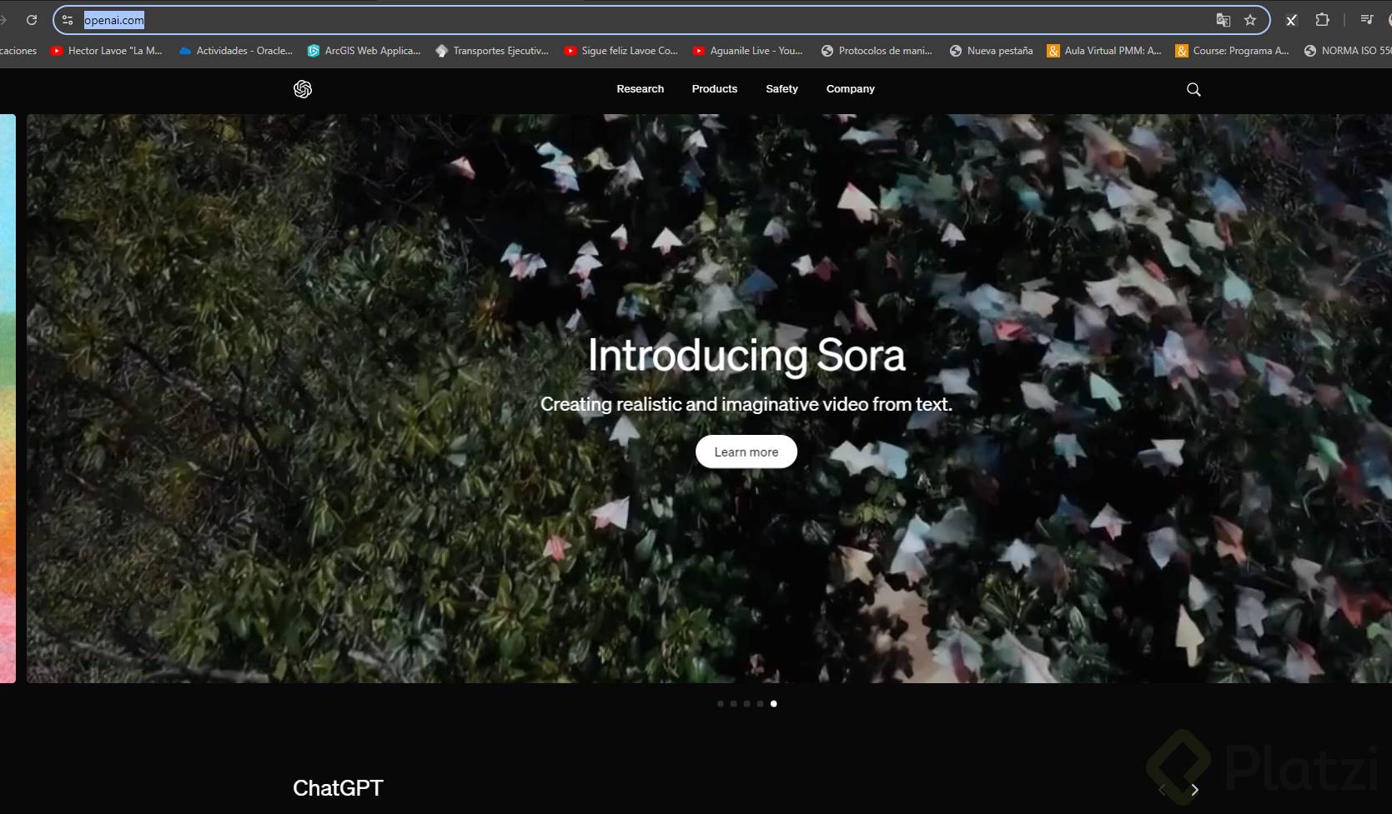The image size is (1392, 814).
Task: Click the Google Translate icon in address bar
Action: pos(1223,20)
